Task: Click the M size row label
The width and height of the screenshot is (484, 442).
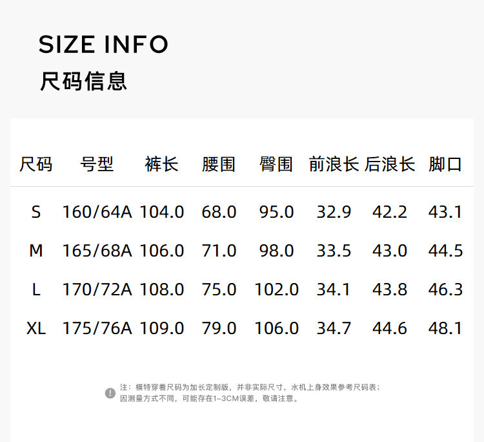Action: pos(36,251)
